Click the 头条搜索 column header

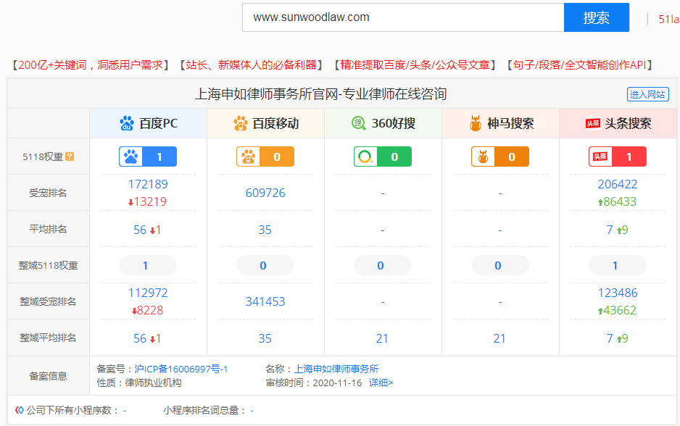[x=618, y=123]
